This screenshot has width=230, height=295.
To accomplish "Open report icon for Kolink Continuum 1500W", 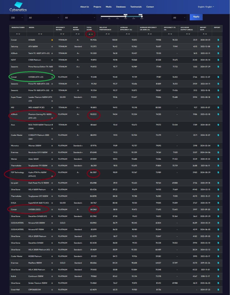I will pos(218,276).
